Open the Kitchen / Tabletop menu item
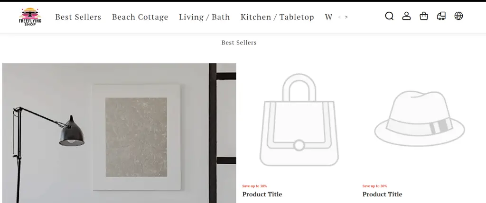486x203 pixels. click(x=277, y=17)
